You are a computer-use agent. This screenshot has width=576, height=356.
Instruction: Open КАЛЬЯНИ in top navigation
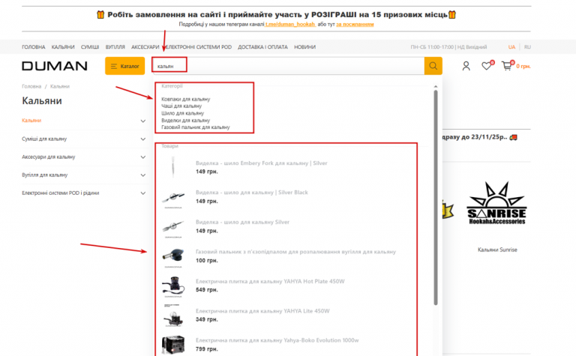[x=63, y=47]
